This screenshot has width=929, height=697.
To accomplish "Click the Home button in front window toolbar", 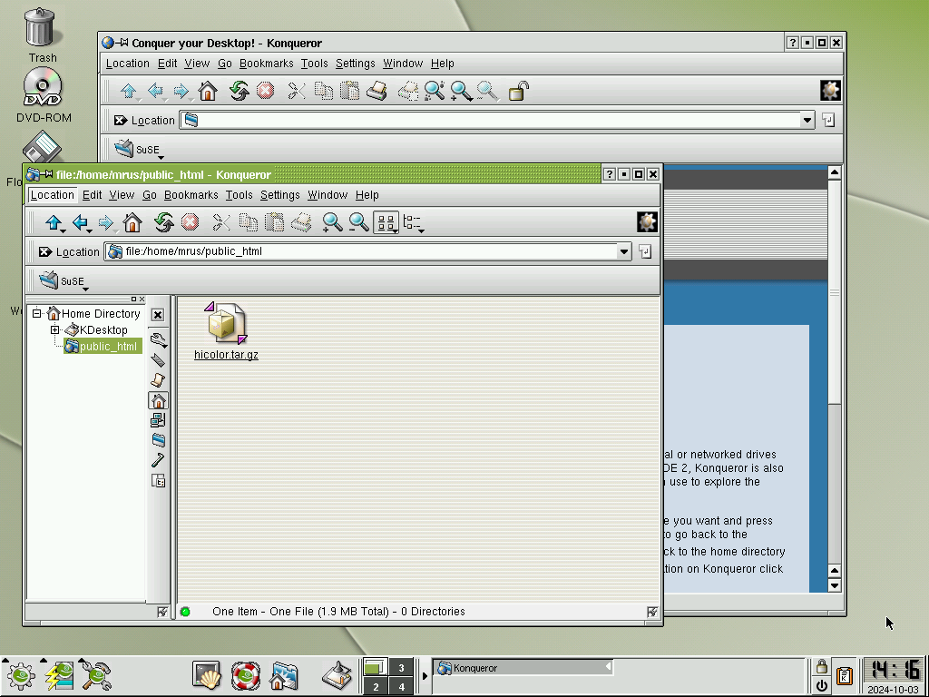I will [132, 223].
